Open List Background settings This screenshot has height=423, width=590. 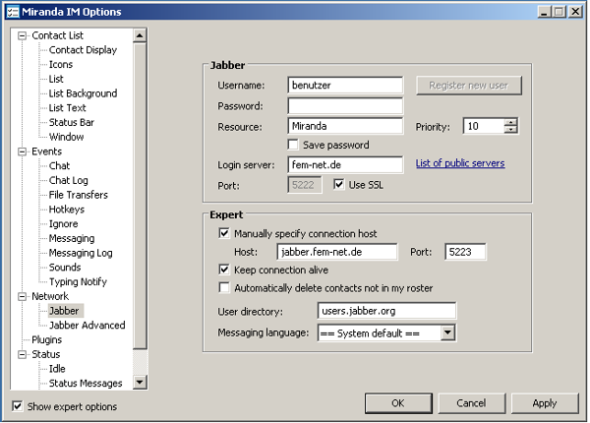coord(83,93)
